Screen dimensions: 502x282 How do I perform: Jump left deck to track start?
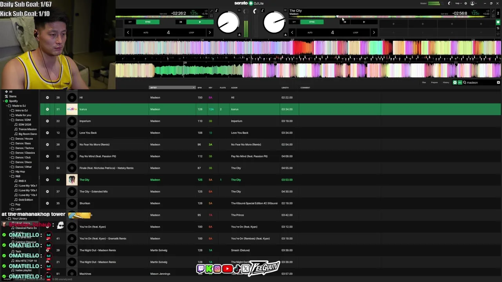[180, 22]
